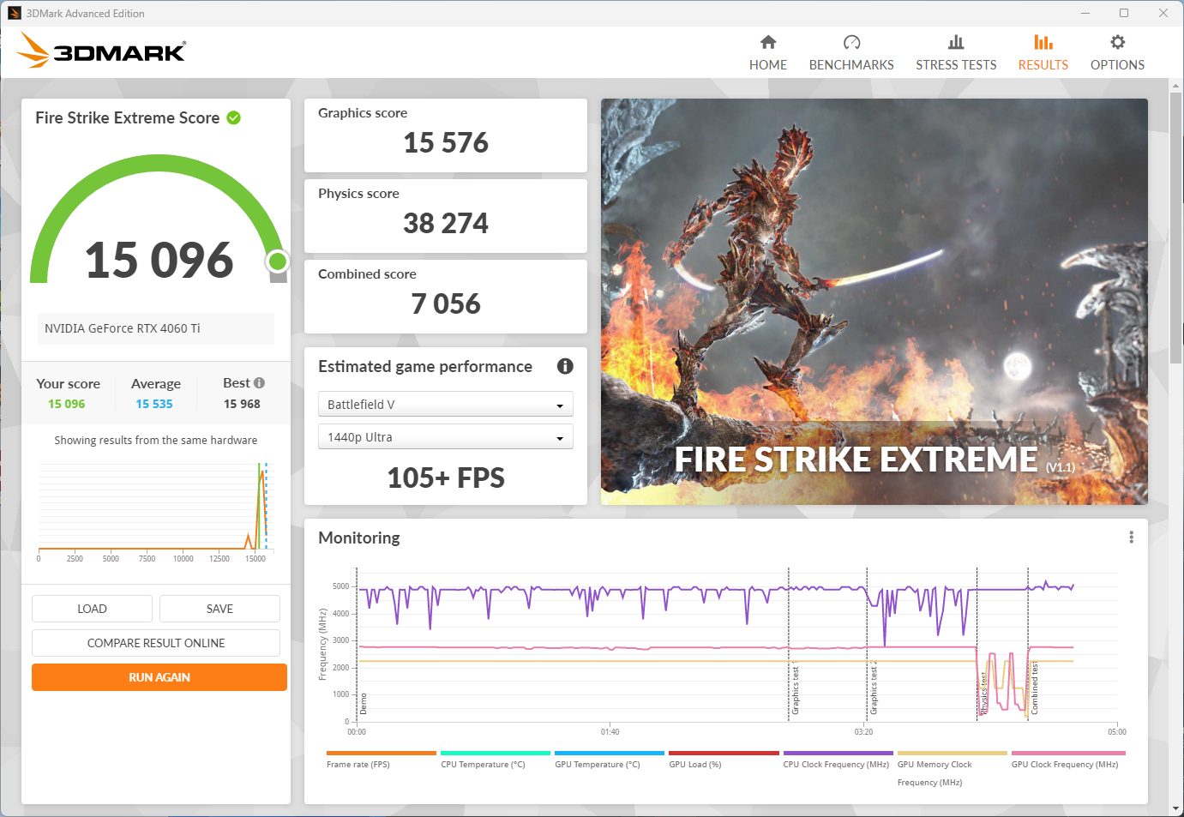The image size is (1184, 817).
Task: Open Estimated game performance info icon
Action: [x=565, y=366]
